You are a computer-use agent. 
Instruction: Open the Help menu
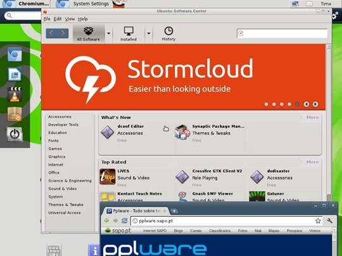click(83, 19)
